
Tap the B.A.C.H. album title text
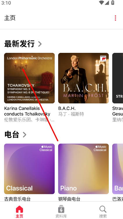click(67, 108)
